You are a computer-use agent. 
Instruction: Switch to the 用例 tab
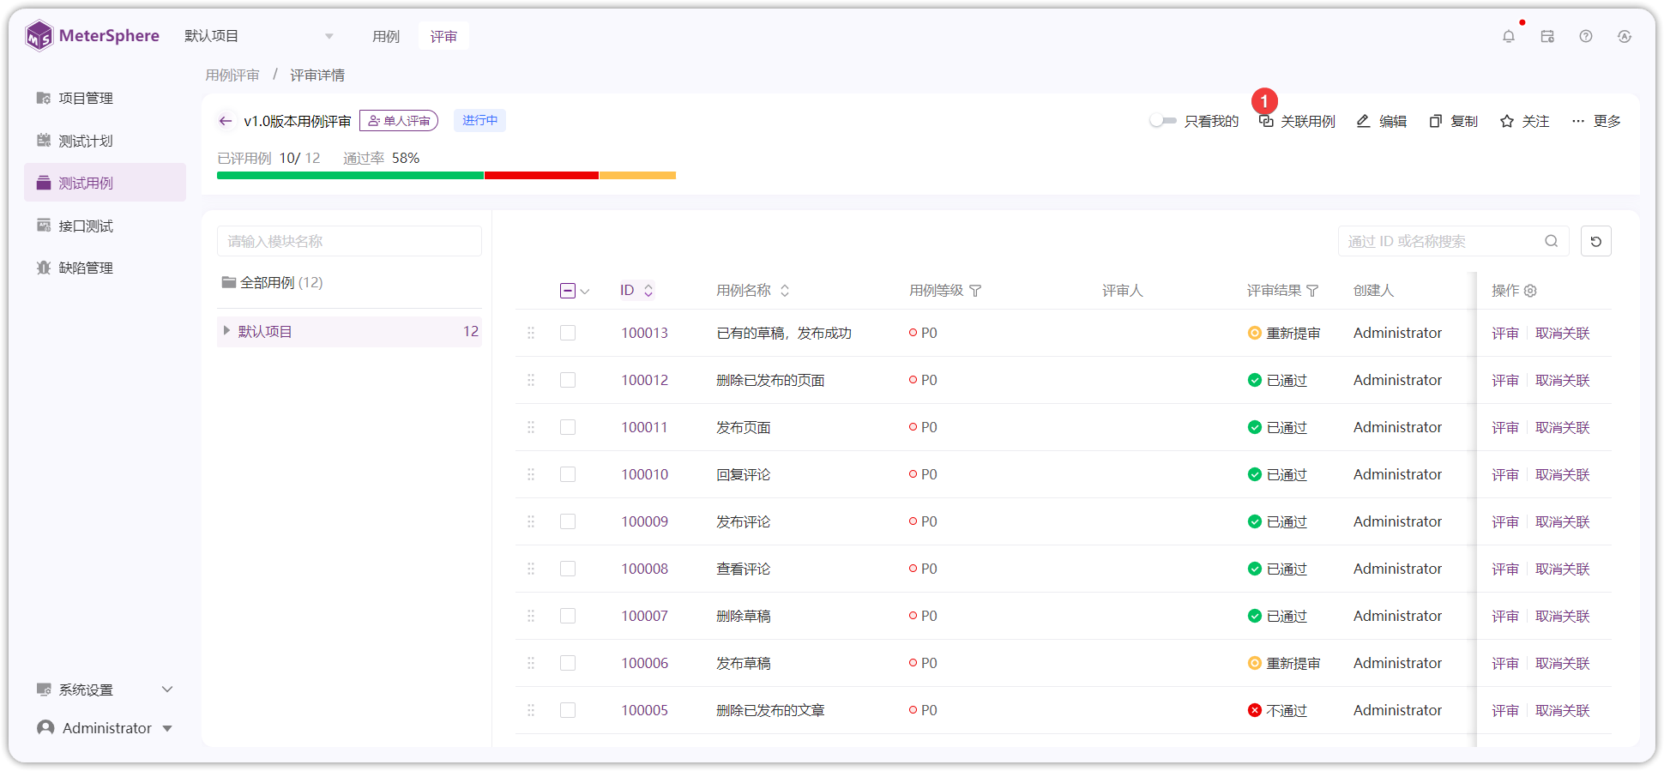[386, 36]
